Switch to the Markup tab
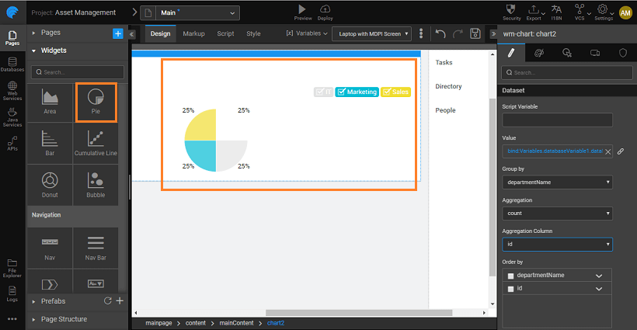Viewport: 637px width, 330px height. click(193, 34)
